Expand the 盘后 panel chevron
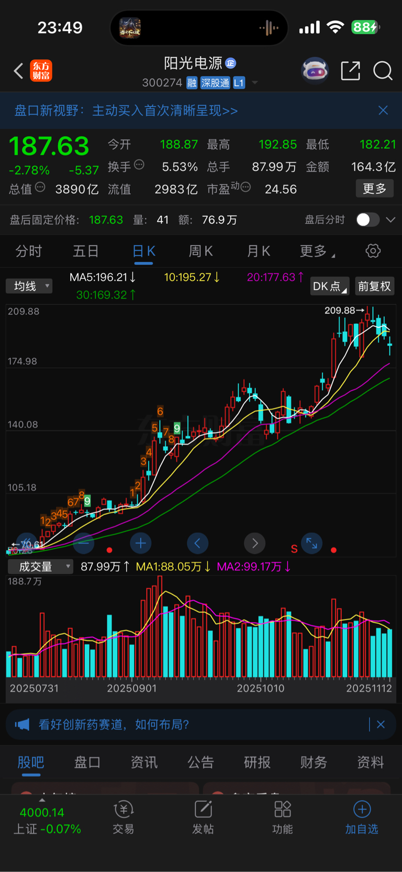Viewport: 402px width, 872px height. point(390,220)
